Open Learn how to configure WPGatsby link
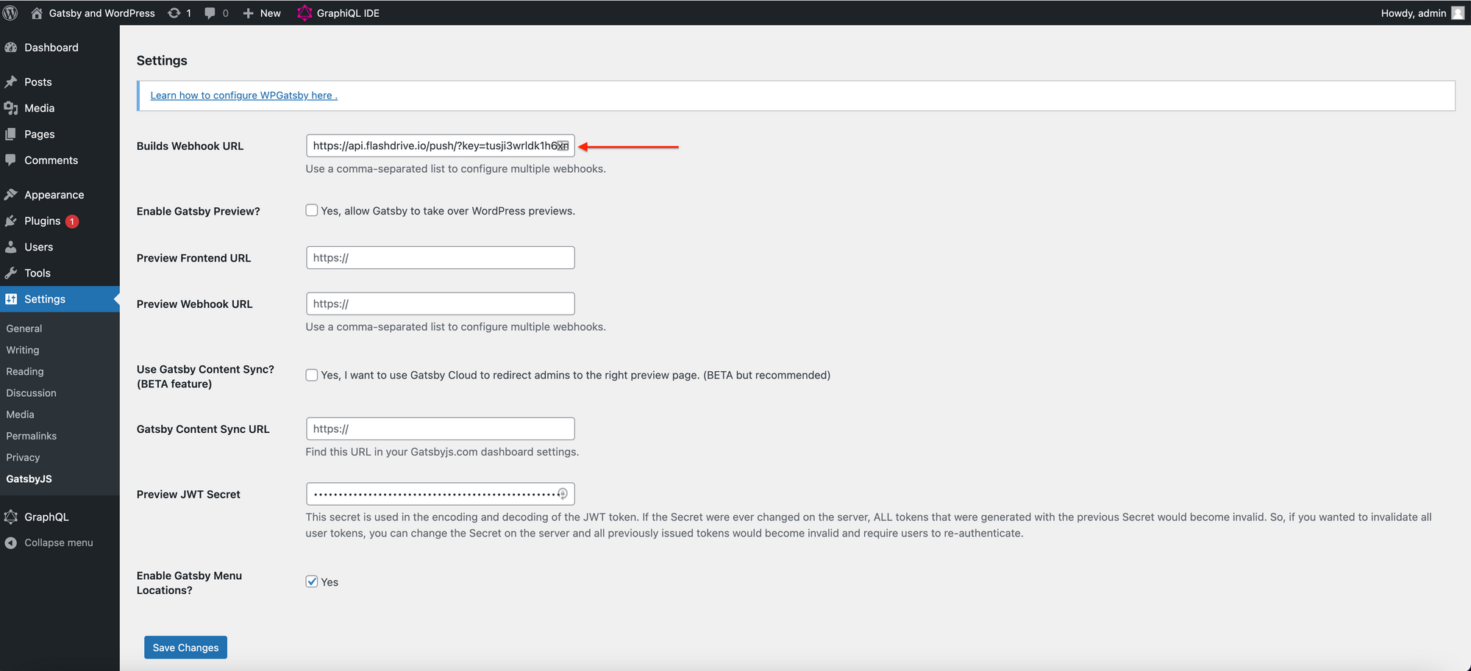The width and height of the screenshot is (1471, 671). click(x=243, y=95)
